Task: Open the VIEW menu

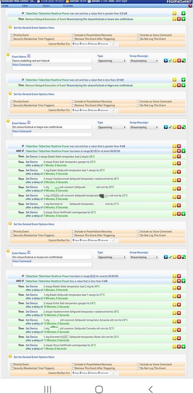Action: 25,6
